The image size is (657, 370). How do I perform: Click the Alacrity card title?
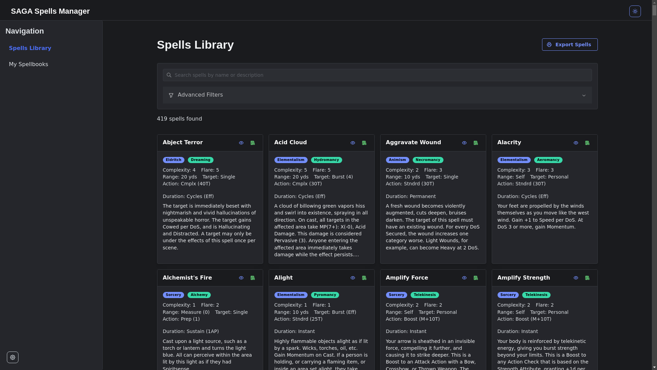point(509,143)
